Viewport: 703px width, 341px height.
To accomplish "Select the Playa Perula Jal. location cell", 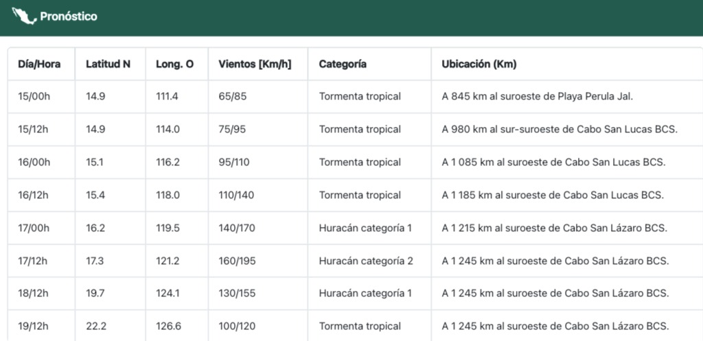I will tap(538, 96).
